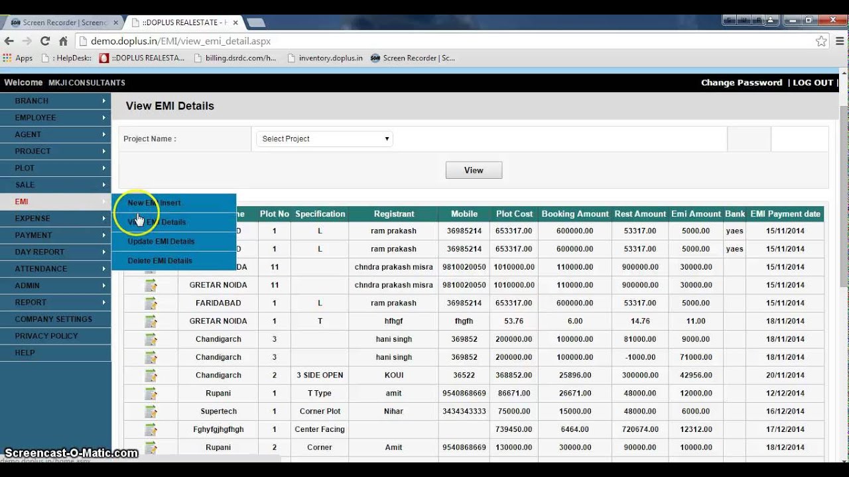The image size is (849, 477).
Task: Open edit icon in Rupani amit T Type row
Action: point(151,393)
